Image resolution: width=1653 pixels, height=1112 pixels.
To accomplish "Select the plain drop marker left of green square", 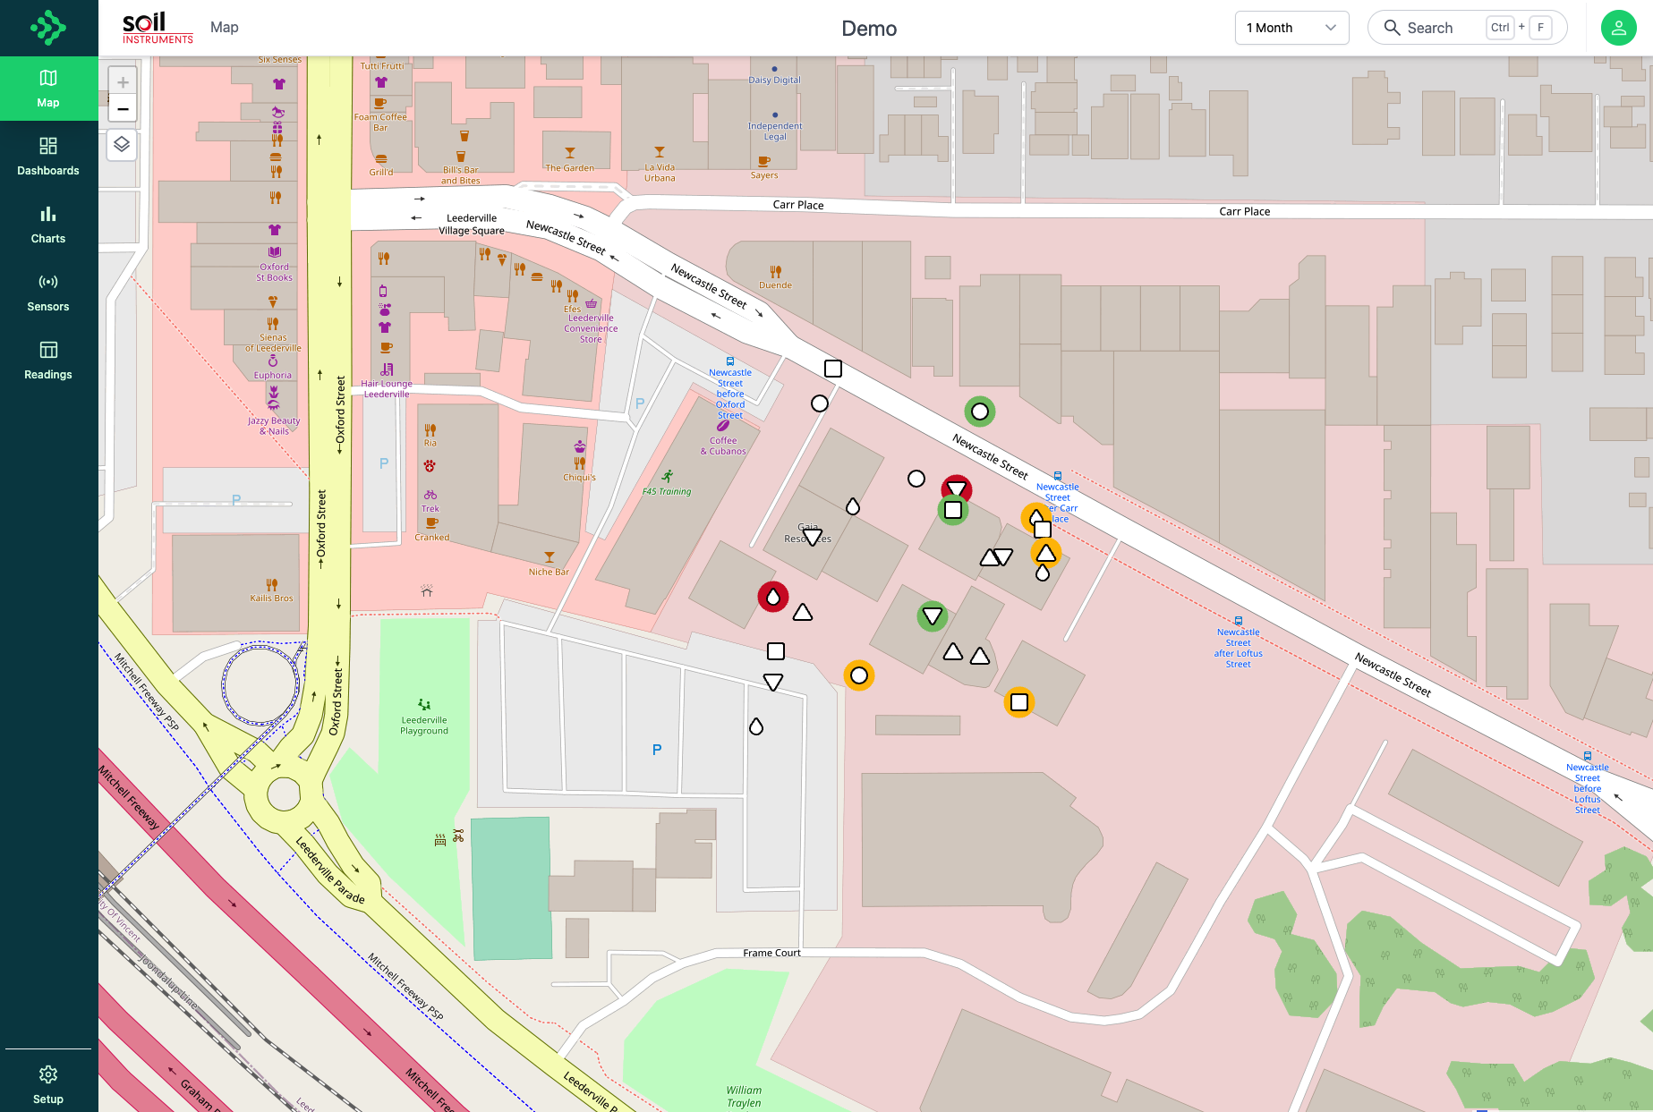I will click(x=853, y=506).
